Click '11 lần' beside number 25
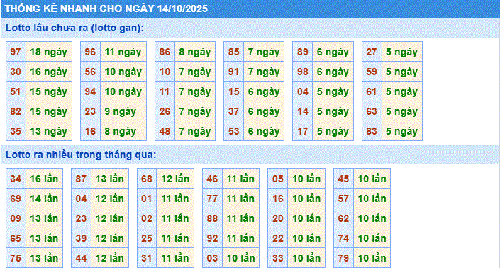Viewport: 500px width, 268px height. click(175, 238)
